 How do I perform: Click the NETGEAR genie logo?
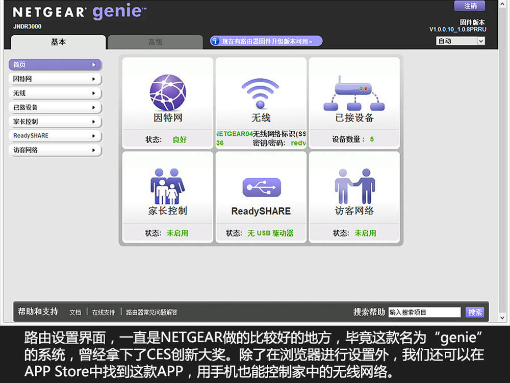point(80,12)
